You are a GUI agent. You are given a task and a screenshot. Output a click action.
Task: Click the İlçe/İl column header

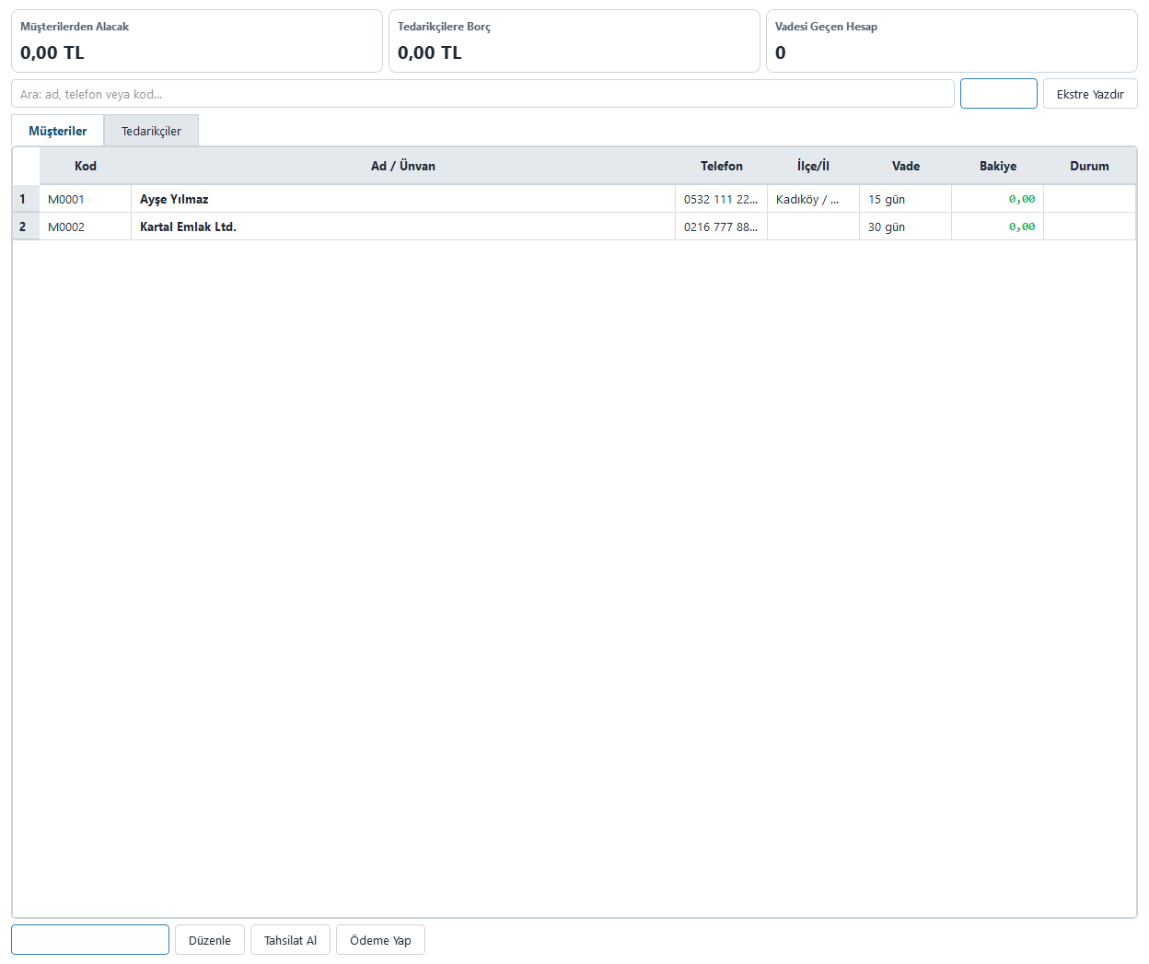tap(814, 166)
